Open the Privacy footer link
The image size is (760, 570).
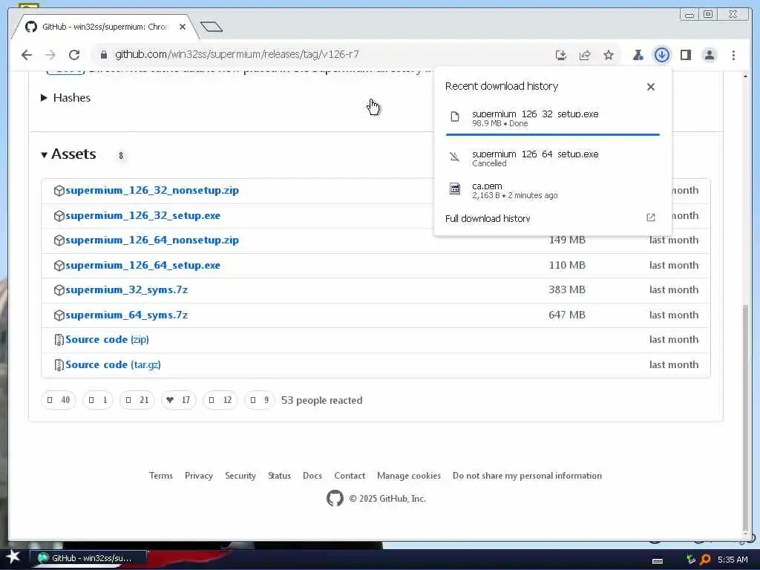click(x=199, y=476)
